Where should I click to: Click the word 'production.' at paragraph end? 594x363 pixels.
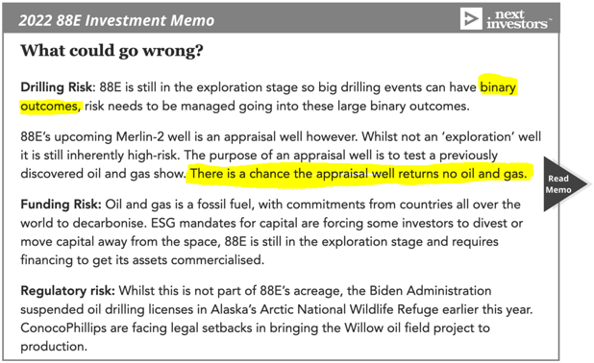(54, 347)
